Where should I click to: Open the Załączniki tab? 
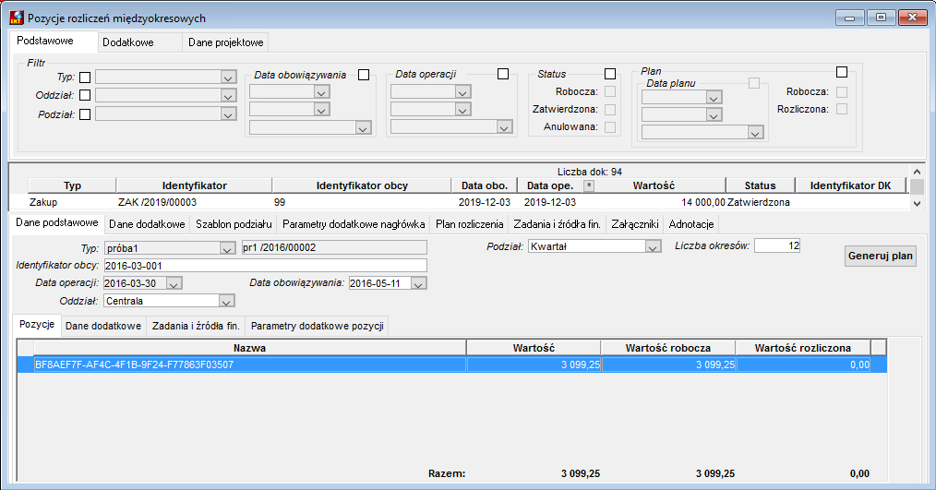[634, 224]
